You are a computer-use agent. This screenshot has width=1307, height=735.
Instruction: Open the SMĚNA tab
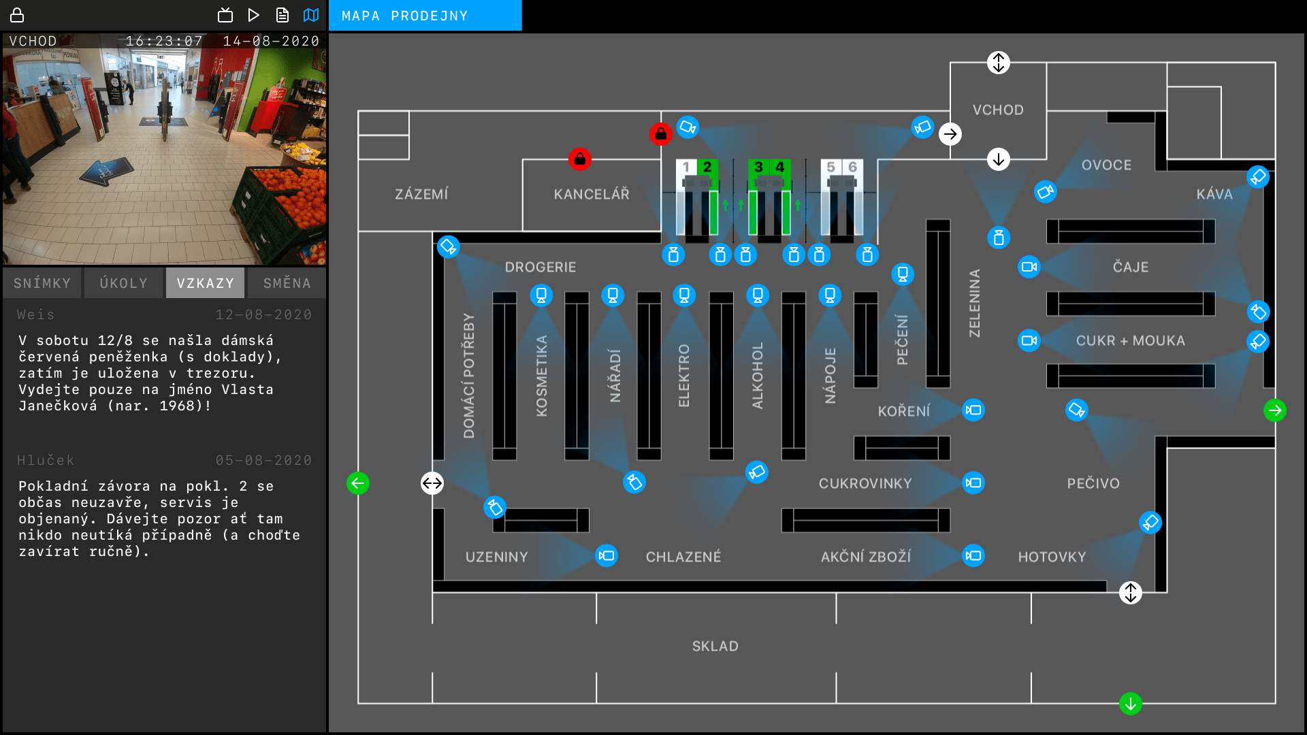287,283
